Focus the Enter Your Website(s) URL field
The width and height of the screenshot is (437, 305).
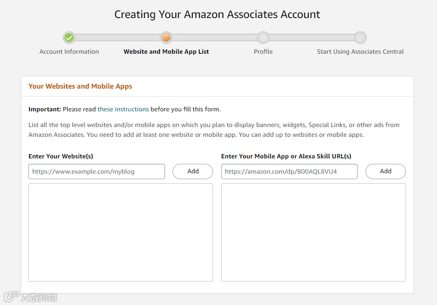click(x=97, y=171)
